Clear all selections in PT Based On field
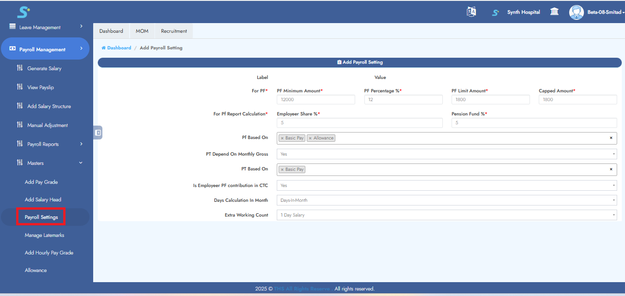The width and height of the screenshot is (625, 296). pos(611,169)
